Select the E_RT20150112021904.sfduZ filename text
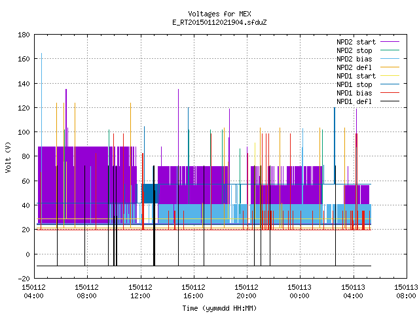 tap(219, 22)
